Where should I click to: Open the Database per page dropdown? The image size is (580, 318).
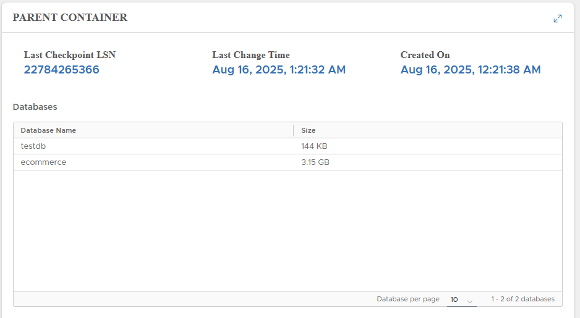click(461, 299)
